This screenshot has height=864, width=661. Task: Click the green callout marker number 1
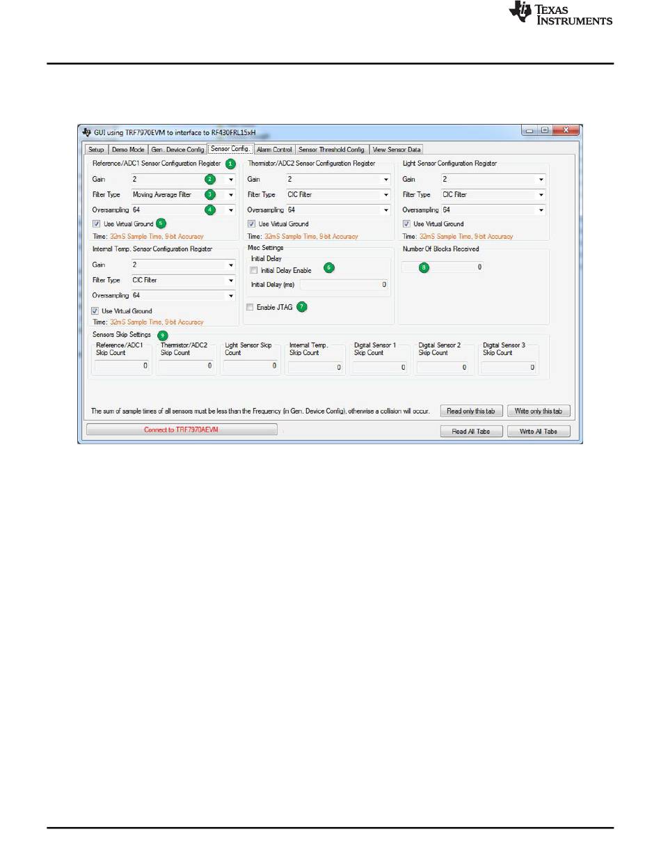(230, 163)
